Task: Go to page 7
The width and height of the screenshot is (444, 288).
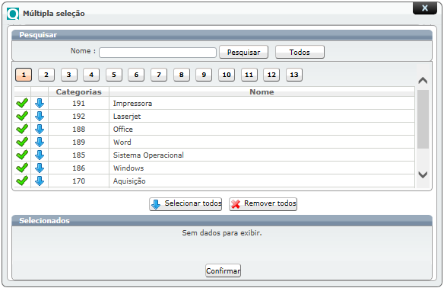Action: [x=159, y=75]
